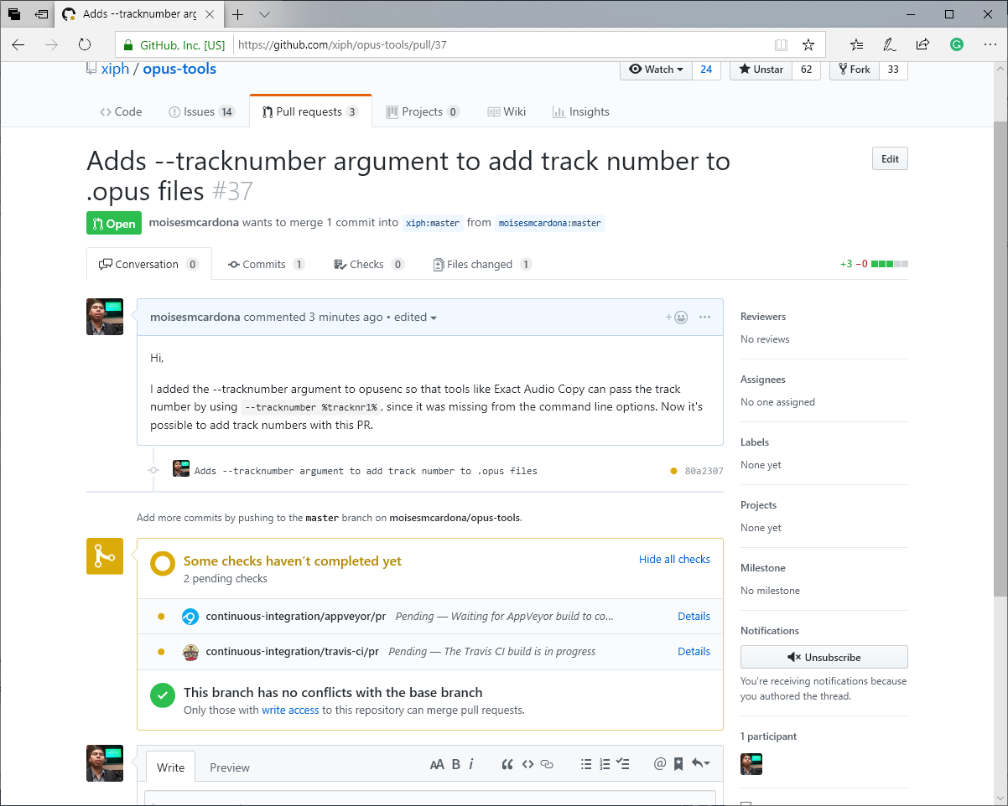This screenshot has width=1008, height=806.
Task: Add this page to favorites
Action: click(x=808, y=44)
